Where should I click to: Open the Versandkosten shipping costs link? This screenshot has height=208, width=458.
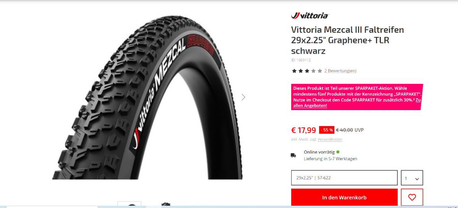point(330,139)
